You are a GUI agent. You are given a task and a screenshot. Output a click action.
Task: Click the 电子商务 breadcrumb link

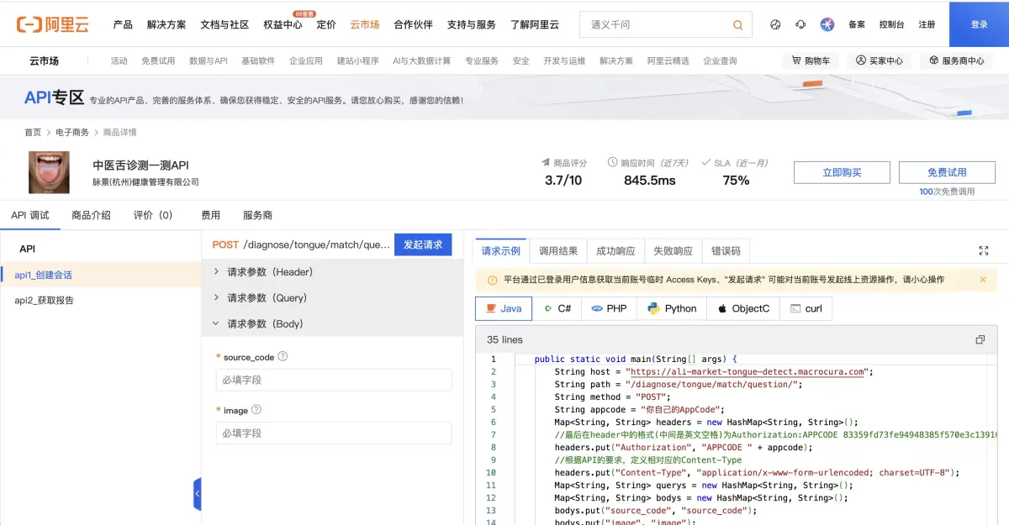[x=72, y=132]
